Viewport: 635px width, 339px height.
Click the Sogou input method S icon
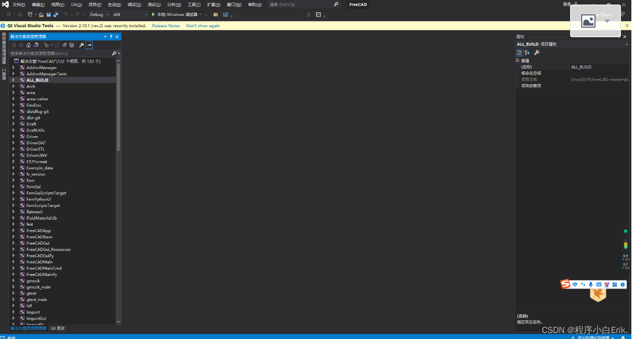click(565, 284)
